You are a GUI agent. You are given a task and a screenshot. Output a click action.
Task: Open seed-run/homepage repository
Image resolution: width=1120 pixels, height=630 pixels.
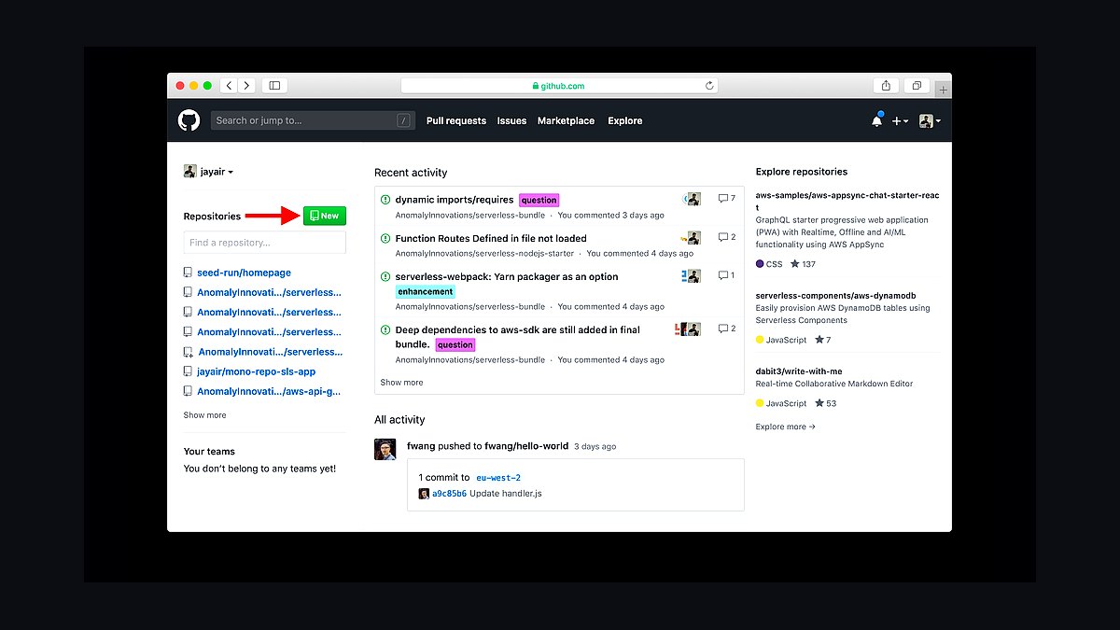coord(245,273)
